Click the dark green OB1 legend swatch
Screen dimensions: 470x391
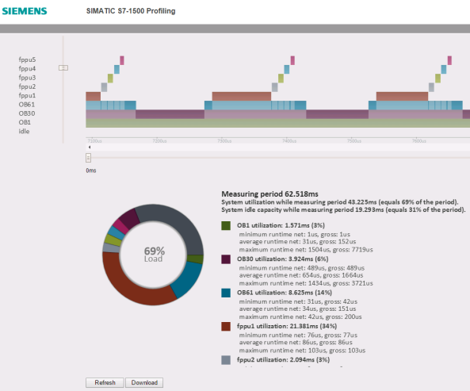coord(226,225)
